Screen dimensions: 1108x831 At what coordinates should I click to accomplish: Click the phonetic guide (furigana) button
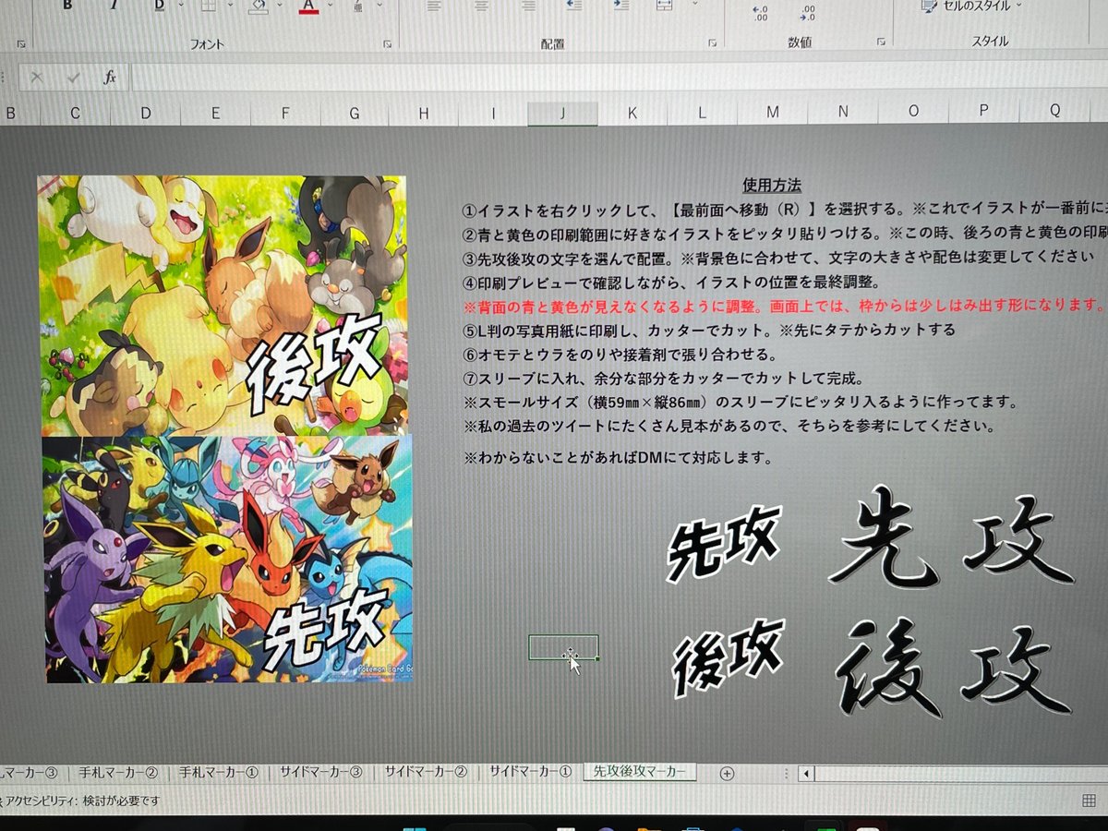point(357,6)
